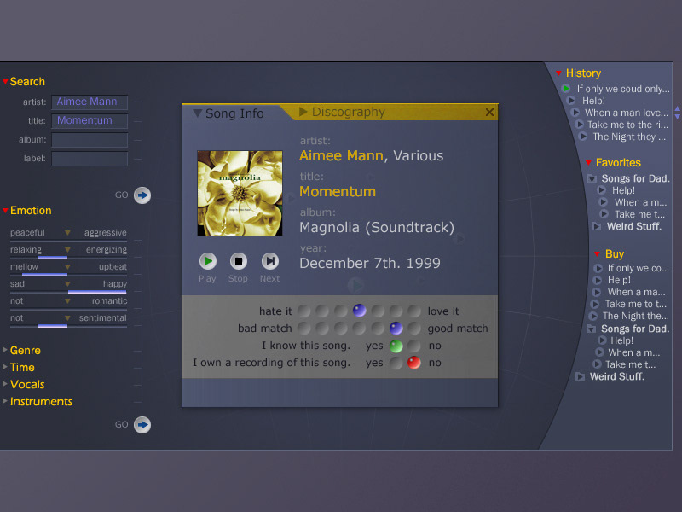Play 'Take me to t...' in Buy list
The height and width of the screenshot is (512, 682).
[595, 304]
